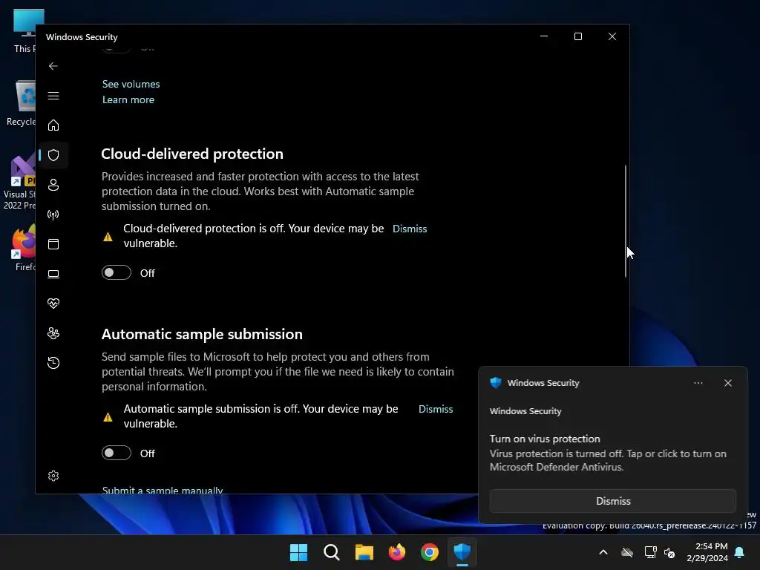Viewport: 760px width, 570px height.
Task: Click Windows Security taskbar icon
Action: point(462,552)
